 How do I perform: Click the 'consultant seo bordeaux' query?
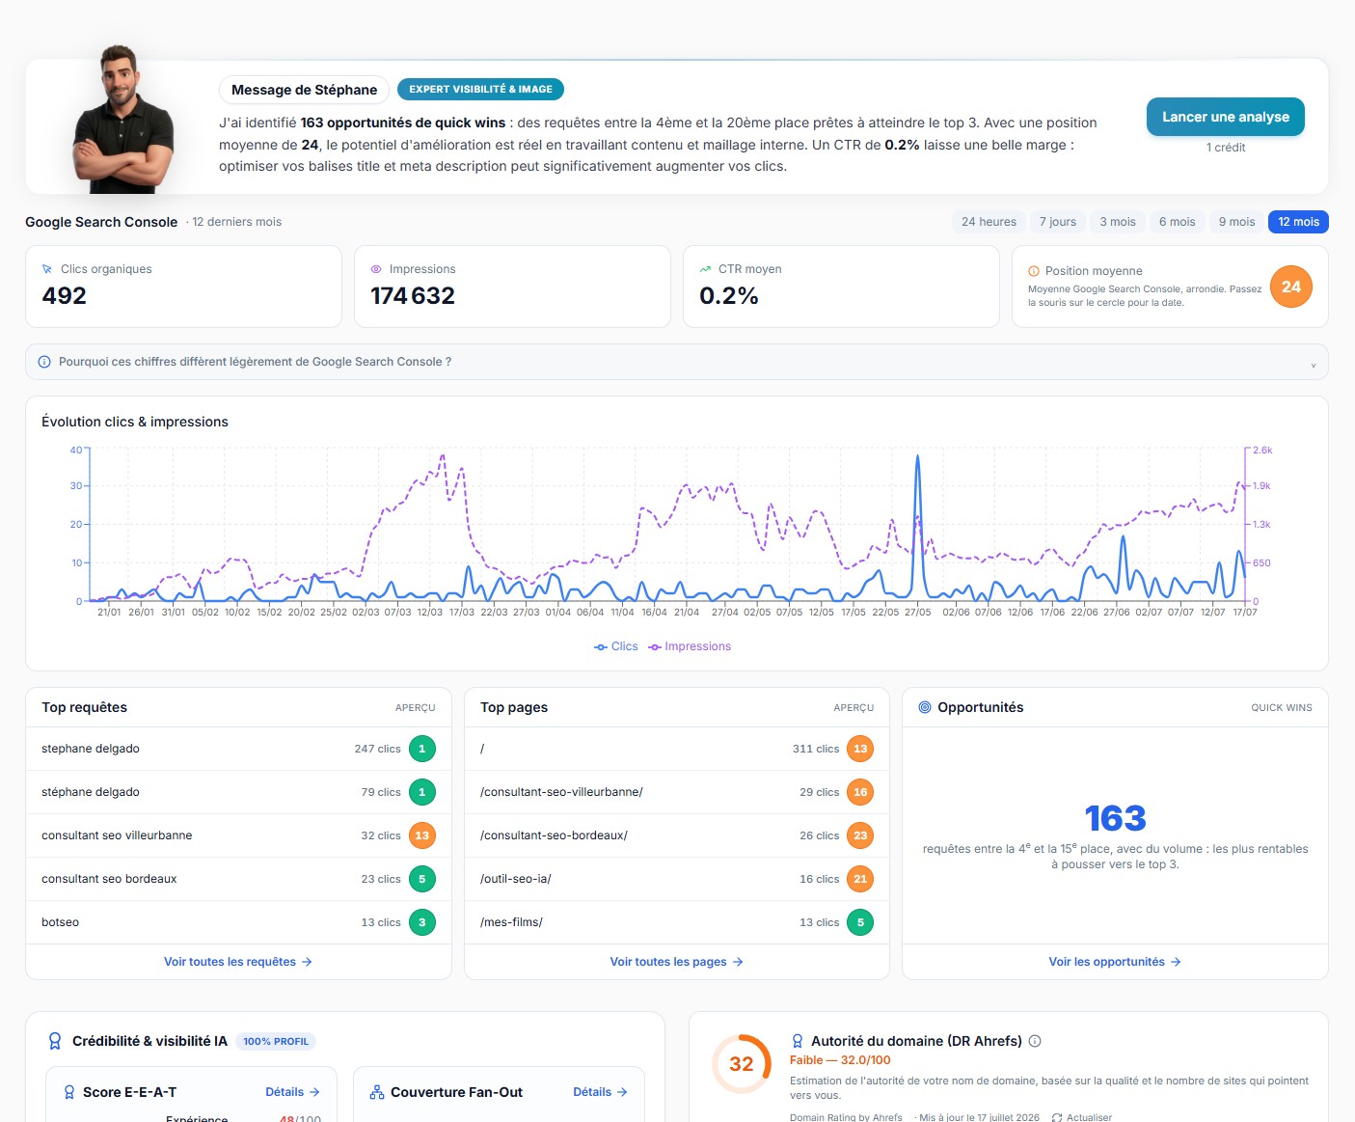238,879
